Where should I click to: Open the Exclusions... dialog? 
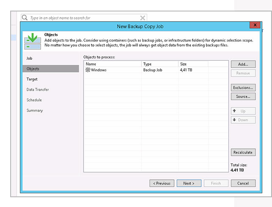pyautogui.click(x=243, y=88)
